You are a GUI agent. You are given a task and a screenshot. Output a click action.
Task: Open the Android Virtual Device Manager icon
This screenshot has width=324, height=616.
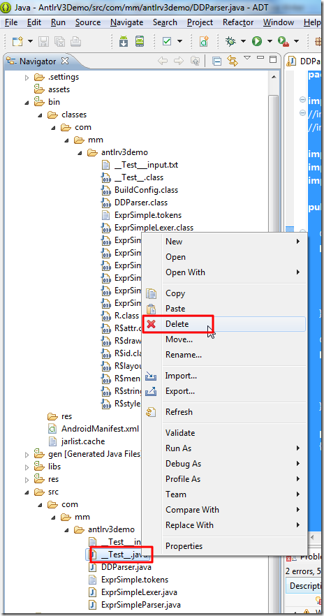click(x=140, y=41)
